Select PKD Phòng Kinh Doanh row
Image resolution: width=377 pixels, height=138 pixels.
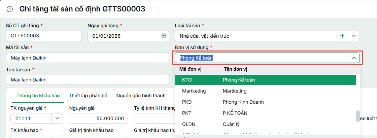(x=265, y=102)
